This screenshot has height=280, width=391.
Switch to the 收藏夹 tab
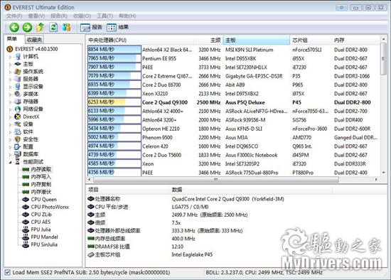point(34,39)
